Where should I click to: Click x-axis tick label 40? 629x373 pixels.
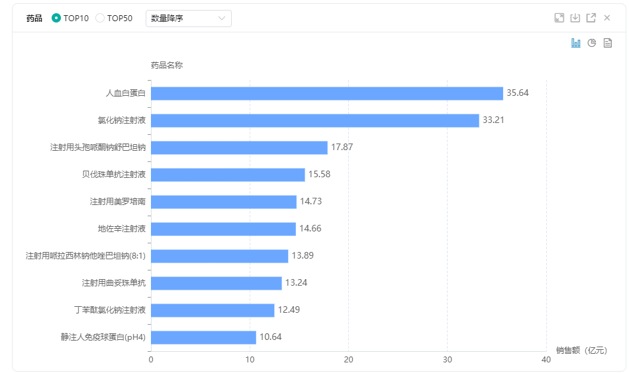click(546, 360)
